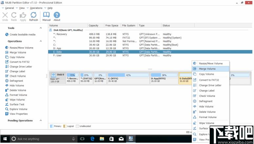Select the C: volume row
The height and width of the screenshot is (144, 254).
(x=150, y=45)
